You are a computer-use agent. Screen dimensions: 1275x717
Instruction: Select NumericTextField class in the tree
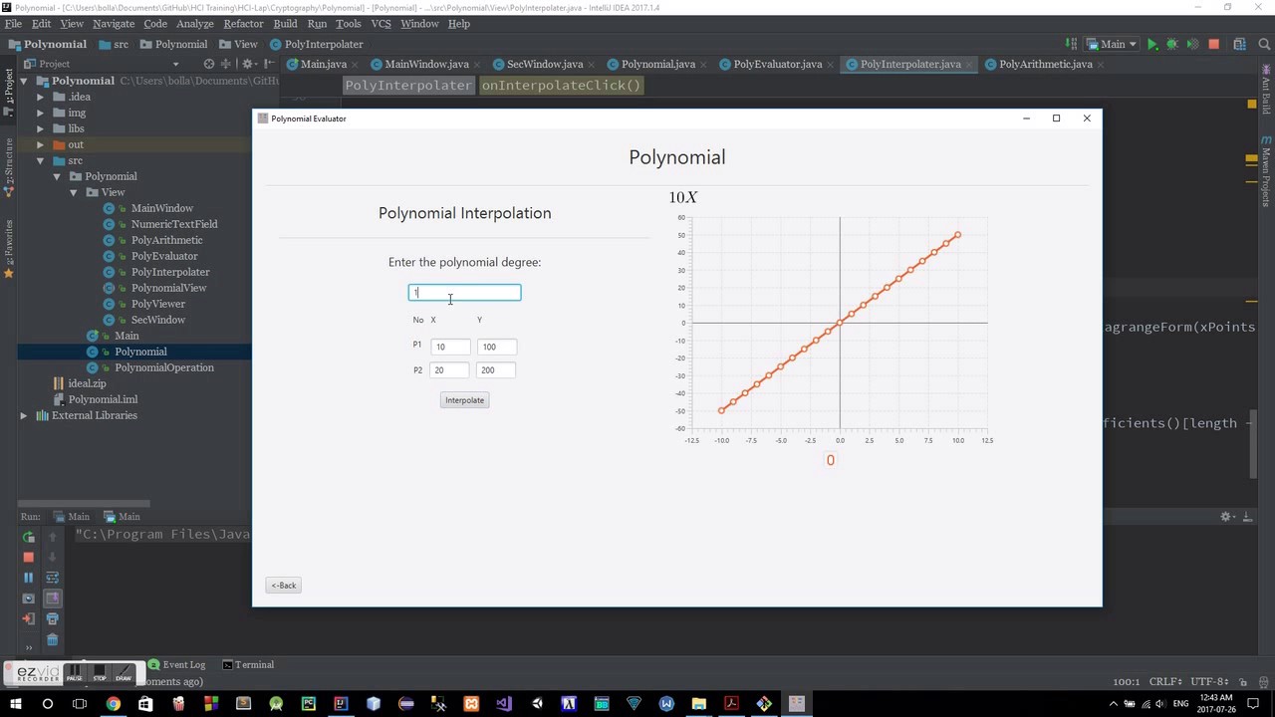coord(174,224)
